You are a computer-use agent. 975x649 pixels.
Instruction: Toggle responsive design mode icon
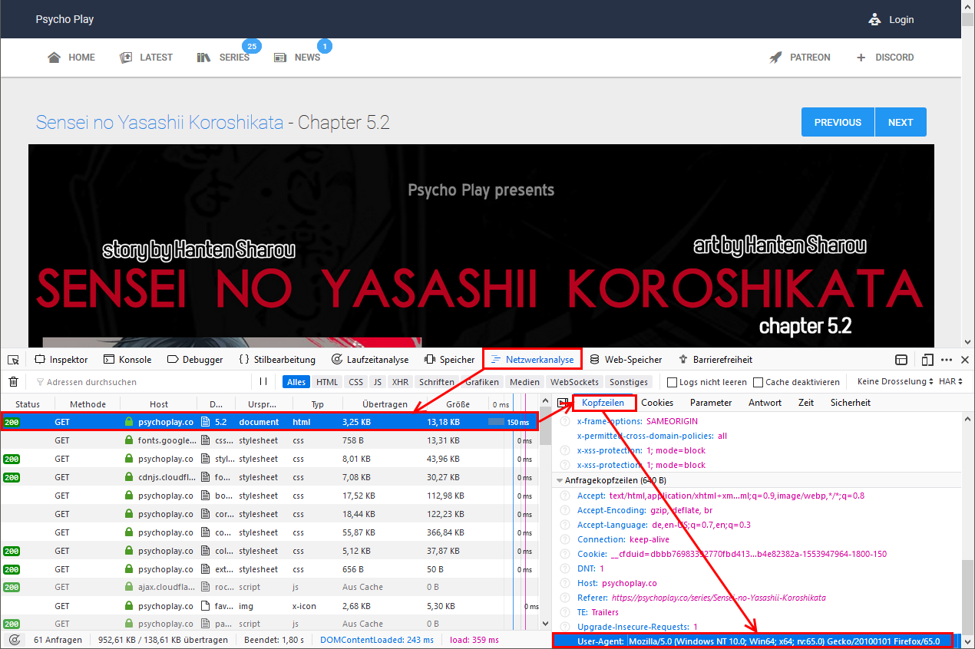coord(927,360)
